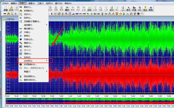The width and height of the screenshot is (174, 108).
Task: Click the 打开 (Open) toolbar icon
Action: pyautogui.click(x=11, y=8)
